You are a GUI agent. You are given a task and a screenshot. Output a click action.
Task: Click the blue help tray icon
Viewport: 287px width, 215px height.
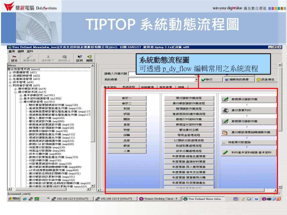256,199
